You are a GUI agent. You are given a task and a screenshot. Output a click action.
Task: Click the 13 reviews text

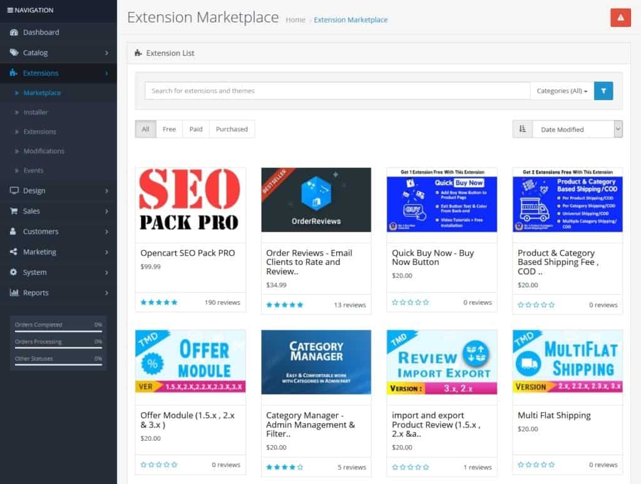[350, 305]
